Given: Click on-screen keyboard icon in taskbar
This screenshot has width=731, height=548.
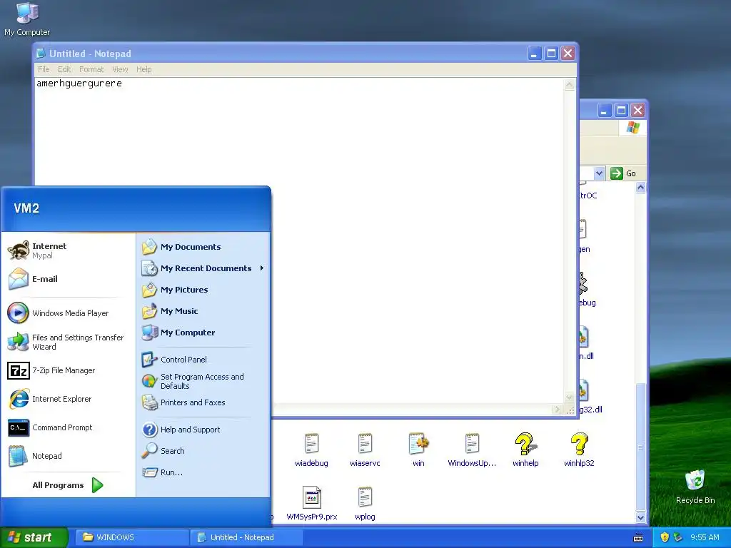Looking at the screenshot, I should pos(638,538).
